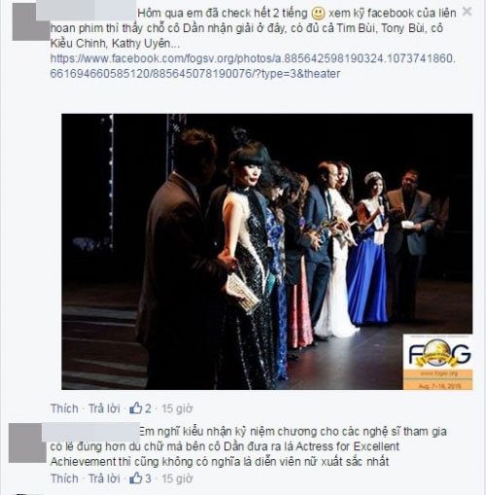This screenshot has height=495, width=486.
Task: Click the thumbs-up icon showing 2 likes
Action: [136, 407]
